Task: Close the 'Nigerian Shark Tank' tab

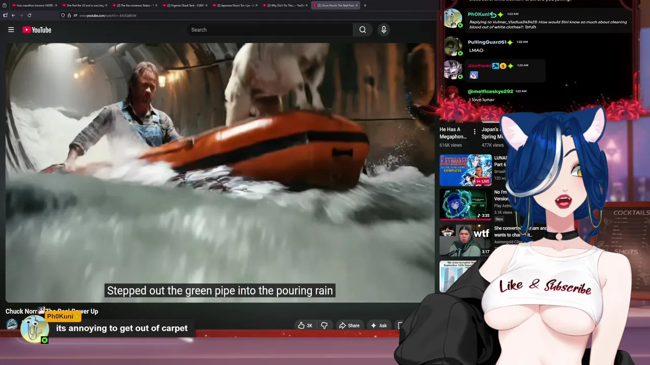Action: click(206, 5)
